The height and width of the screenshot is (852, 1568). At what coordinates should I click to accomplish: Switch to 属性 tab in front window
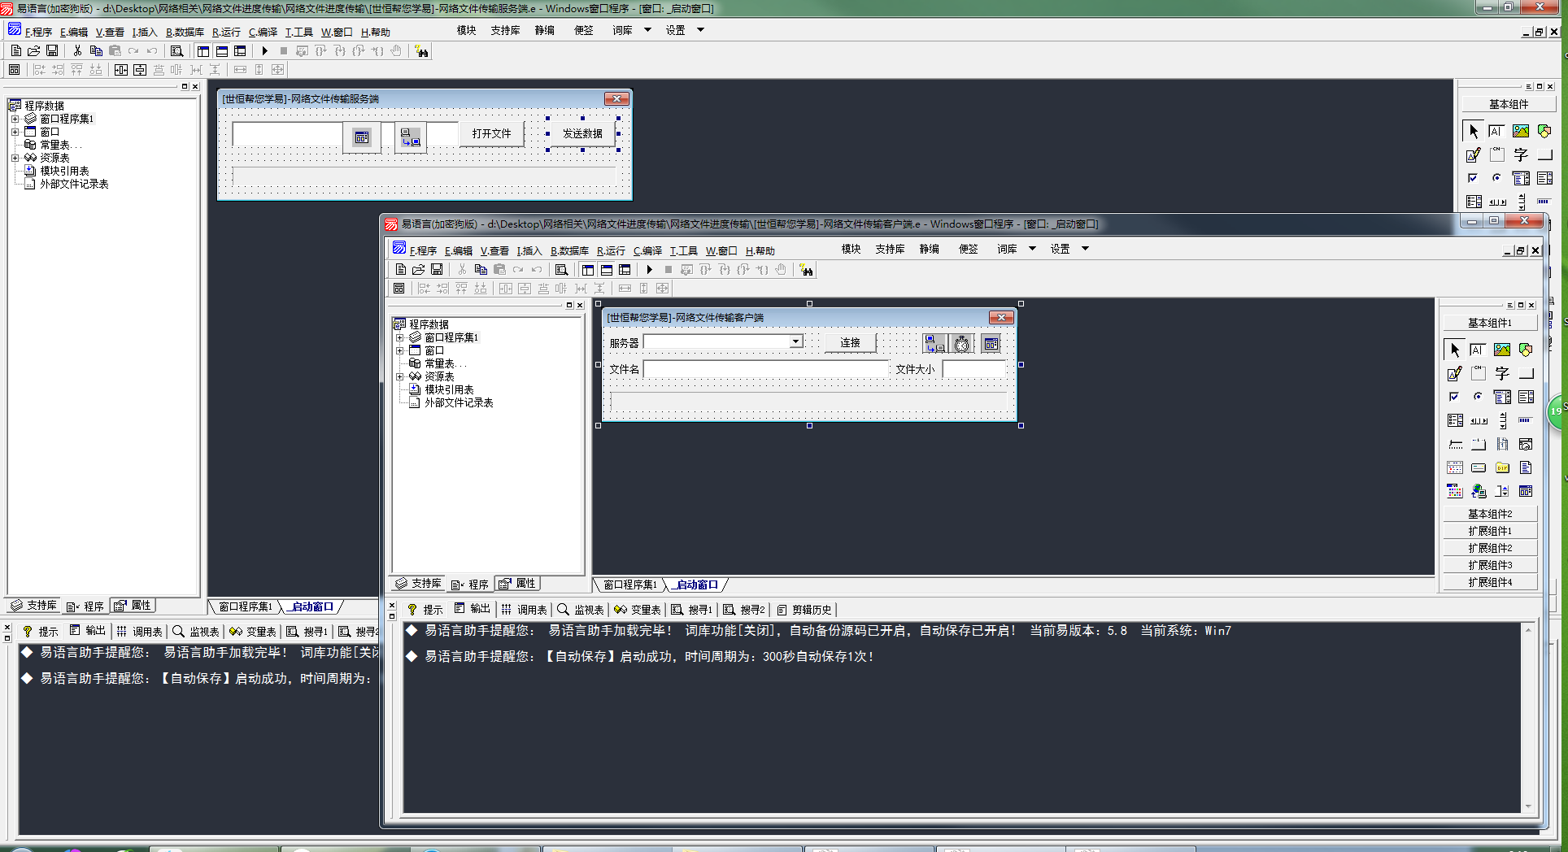517,584
